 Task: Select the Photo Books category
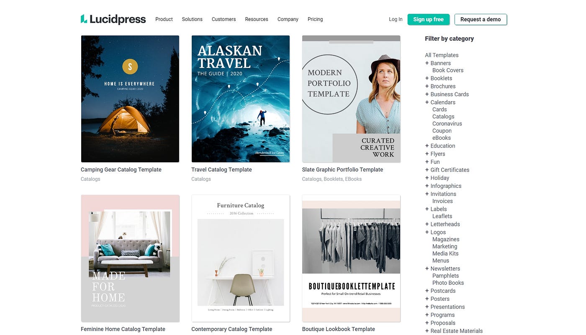[x=448, y=283]
